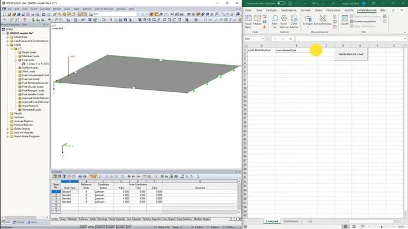Select Nodal Loads in the tree

point(29,52)
